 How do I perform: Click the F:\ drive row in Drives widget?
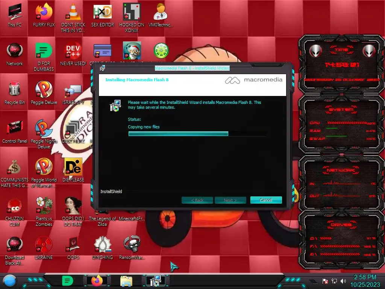tap(343, 246)
